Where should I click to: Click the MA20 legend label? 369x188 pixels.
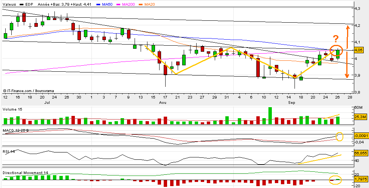(150, 5)
